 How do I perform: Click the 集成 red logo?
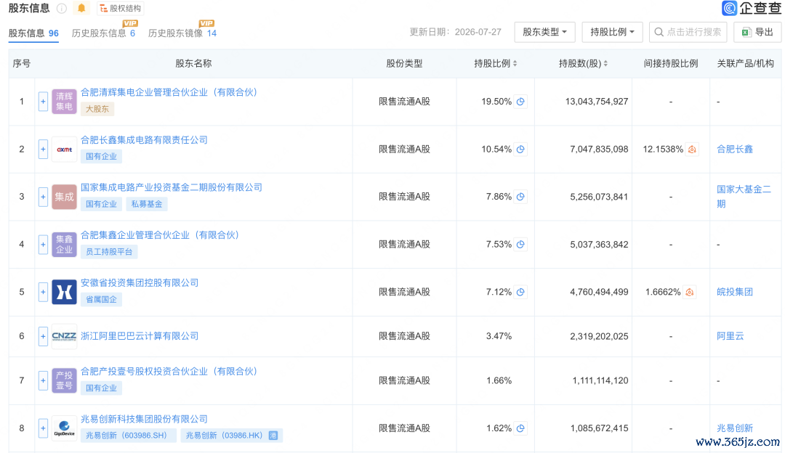(64, 197)
